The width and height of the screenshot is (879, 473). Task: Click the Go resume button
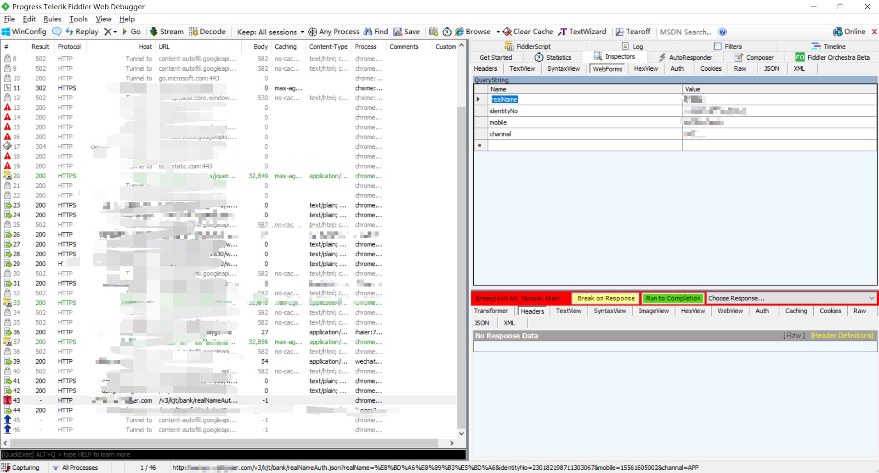tap(131, 32)
